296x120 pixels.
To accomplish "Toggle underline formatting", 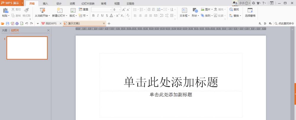I will coord(102,15).
